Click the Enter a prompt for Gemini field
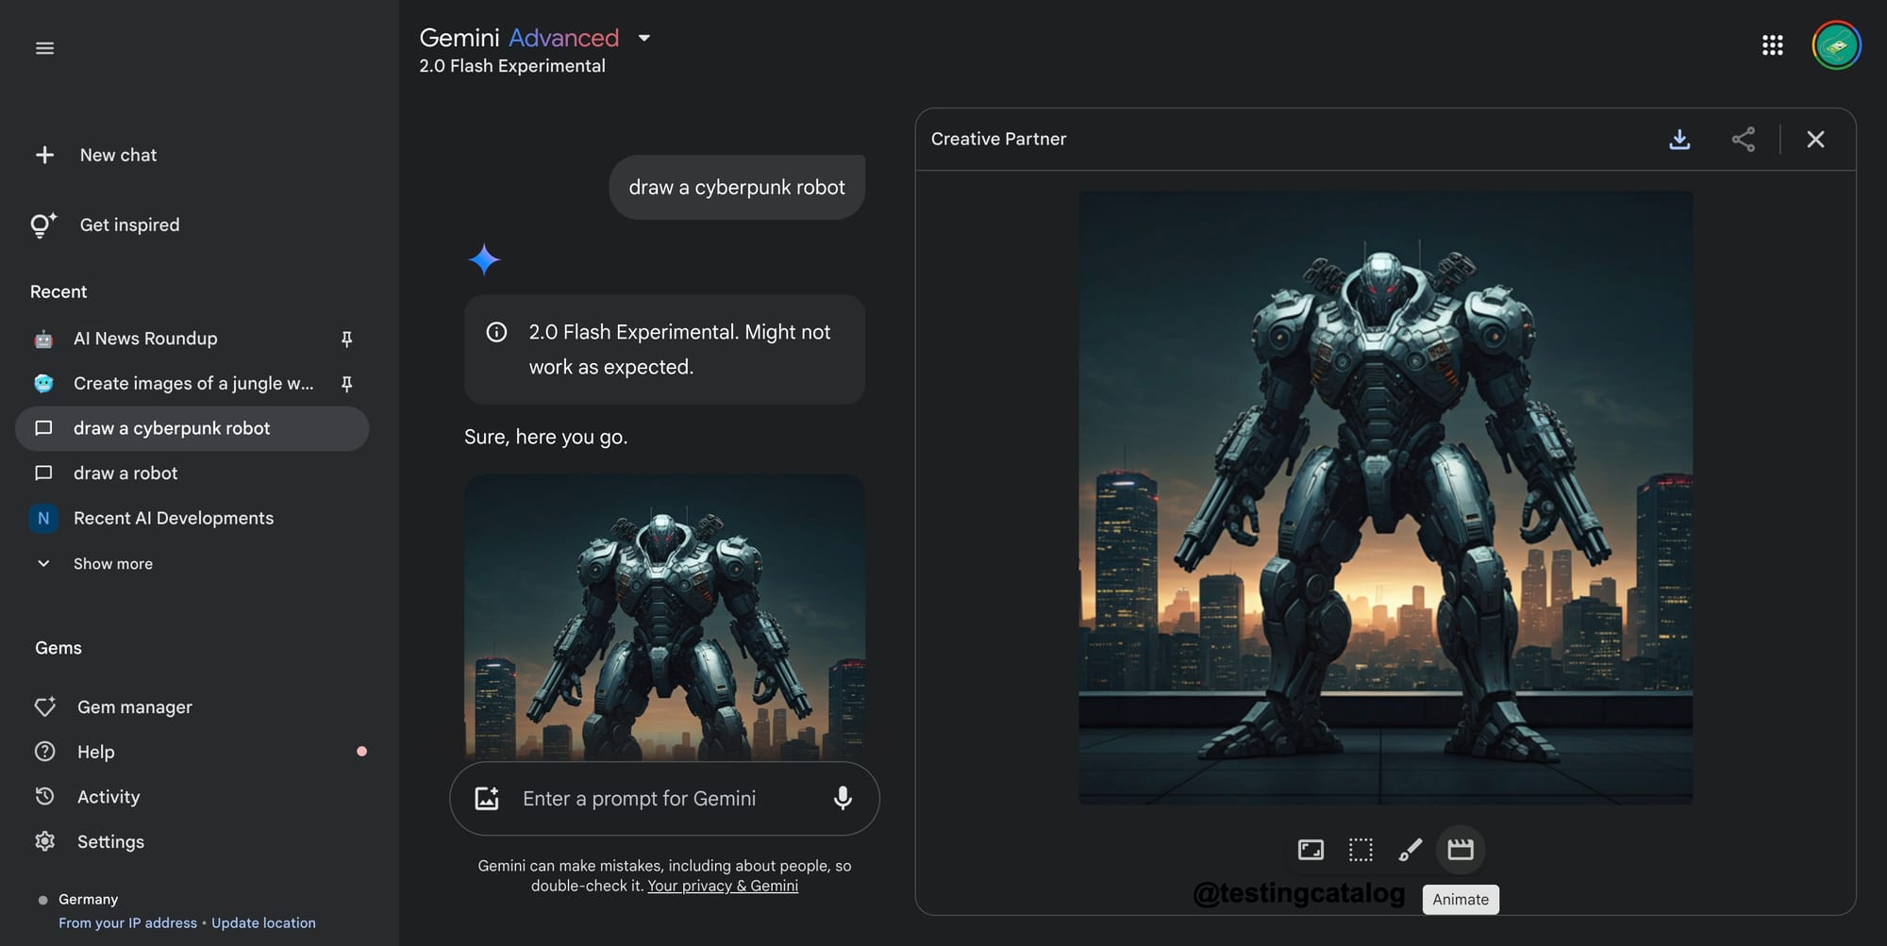 tap(665, 799)
